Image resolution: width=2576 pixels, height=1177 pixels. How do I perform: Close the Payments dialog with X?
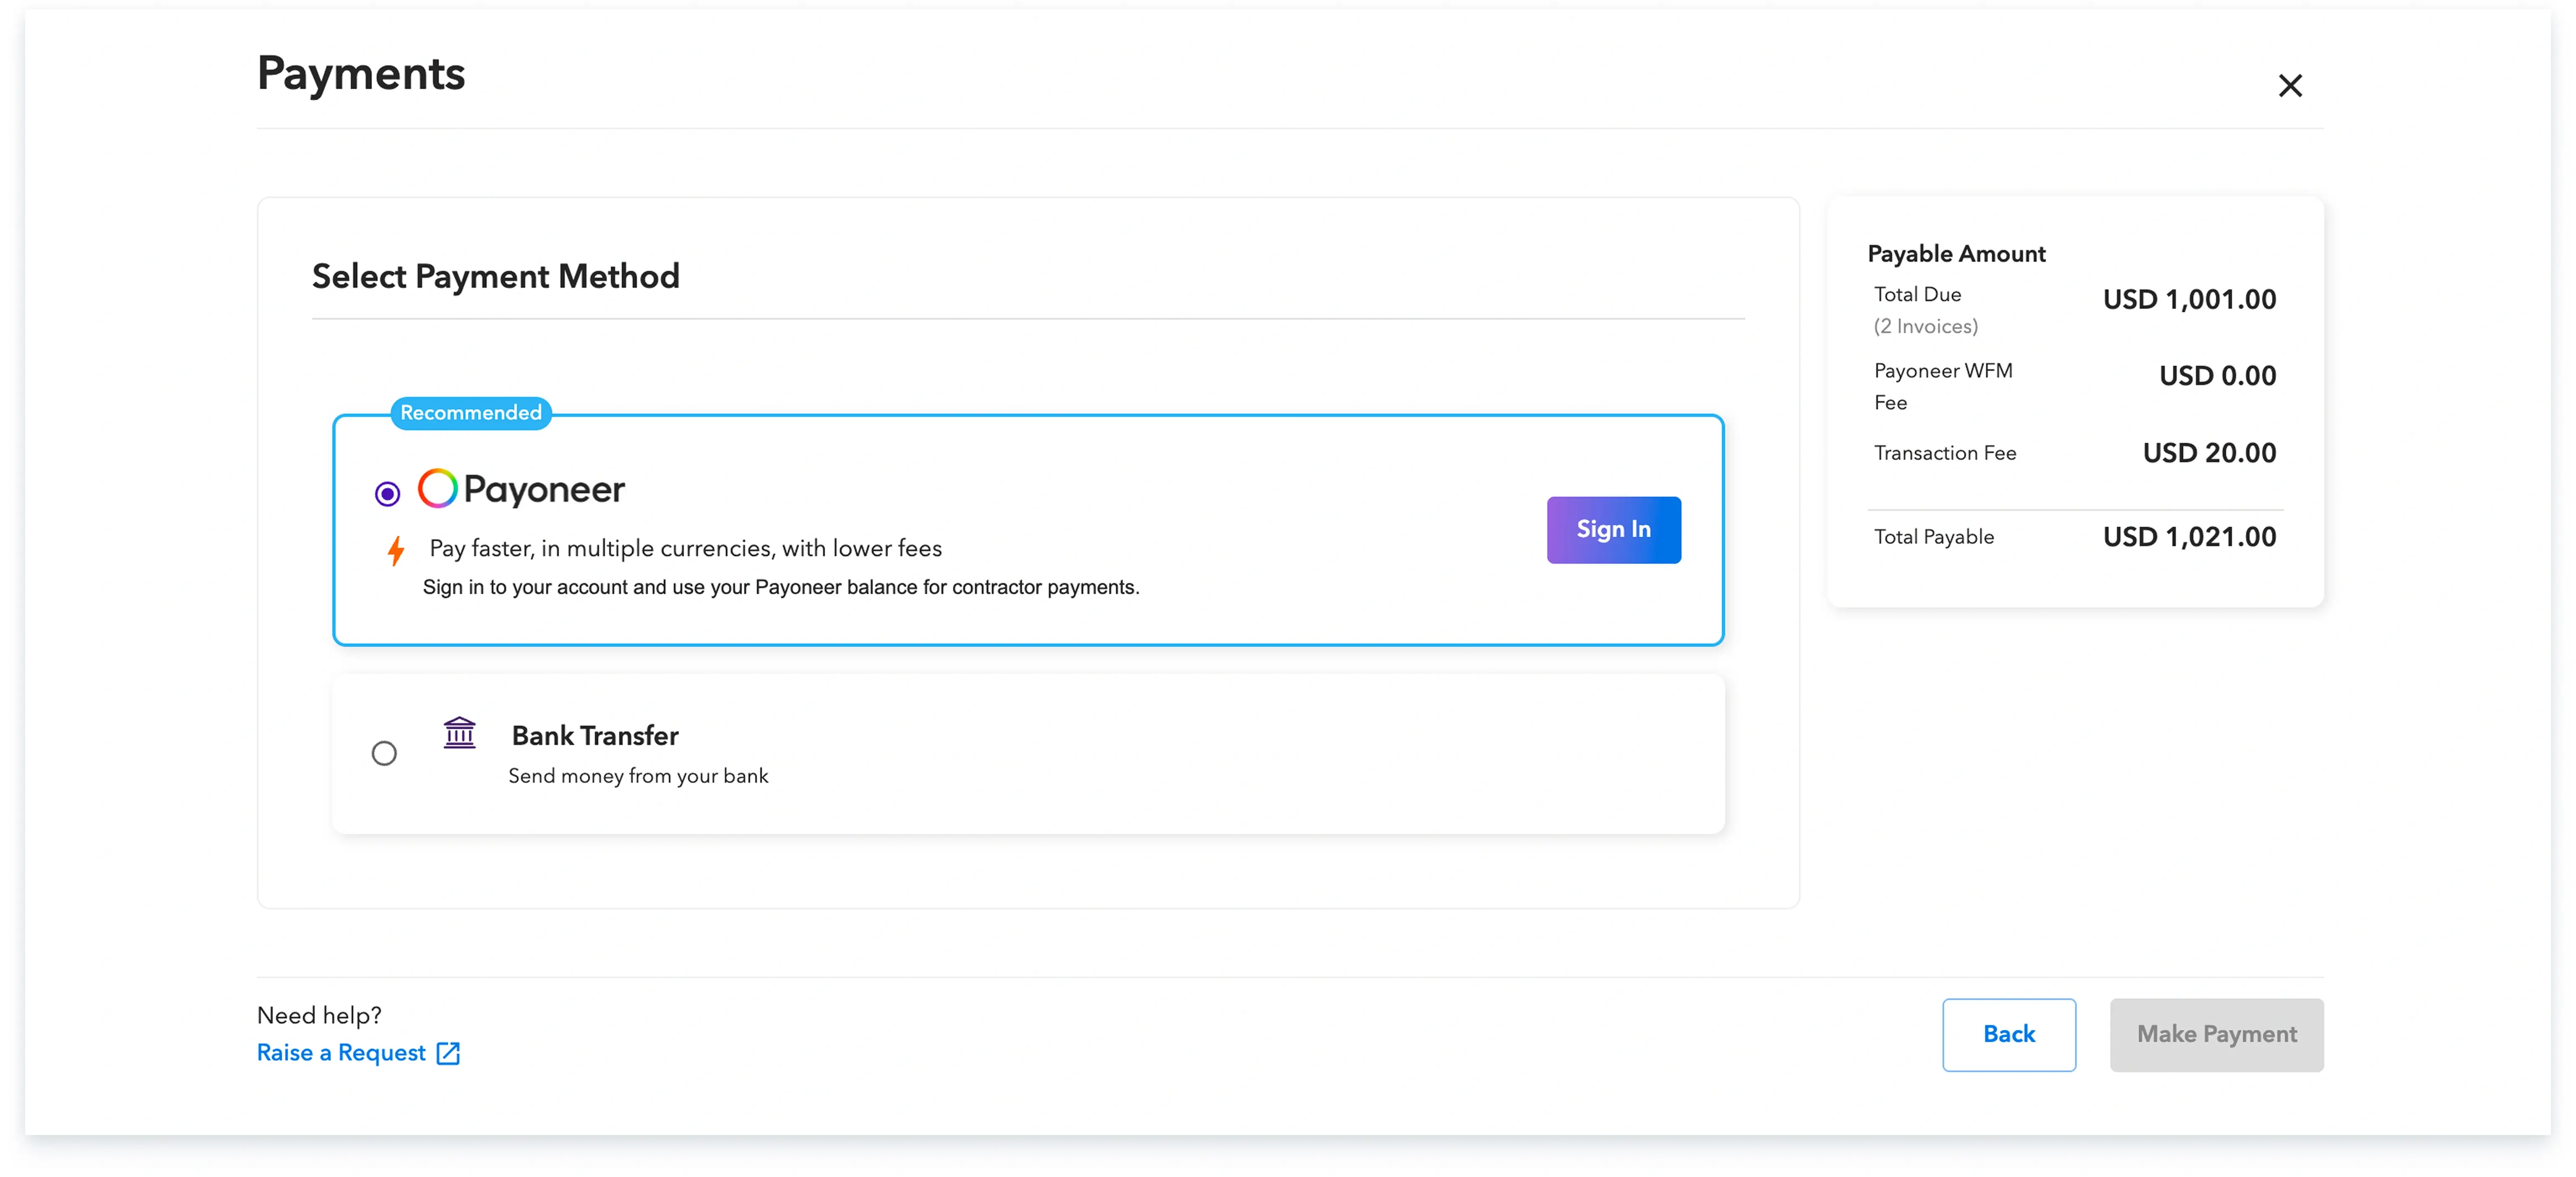pyautogui.click(x=2289, y=86)
